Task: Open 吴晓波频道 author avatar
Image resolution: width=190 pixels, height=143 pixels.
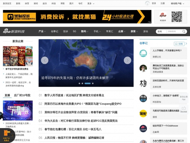Action: click(x=143, y=68)
